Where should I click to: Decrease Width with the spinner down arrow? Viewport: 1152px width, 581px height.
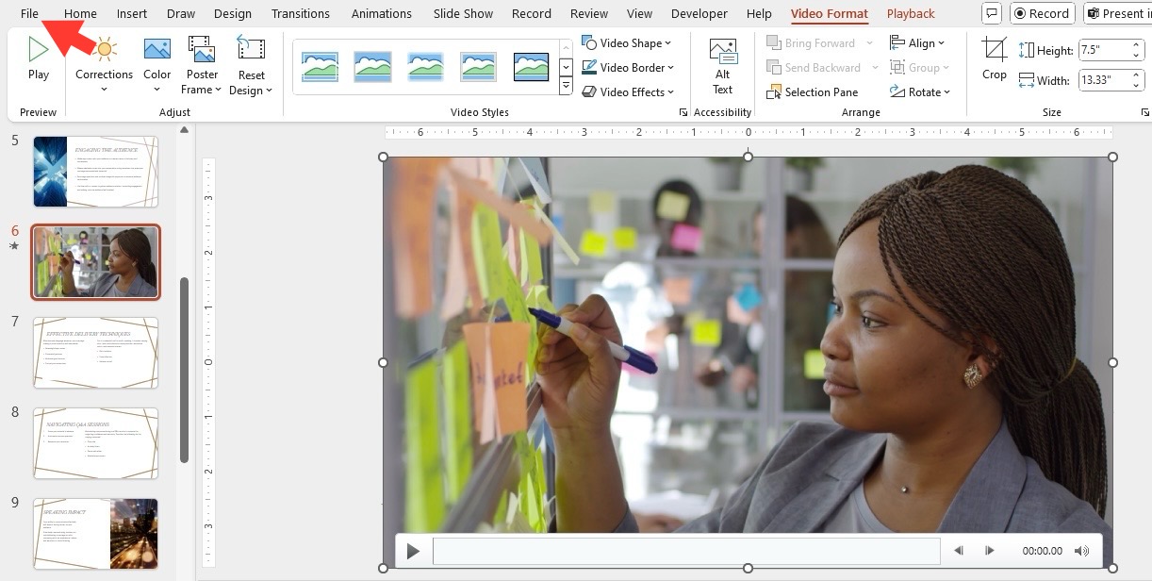pyautogui.click(x=1136, y=86)
